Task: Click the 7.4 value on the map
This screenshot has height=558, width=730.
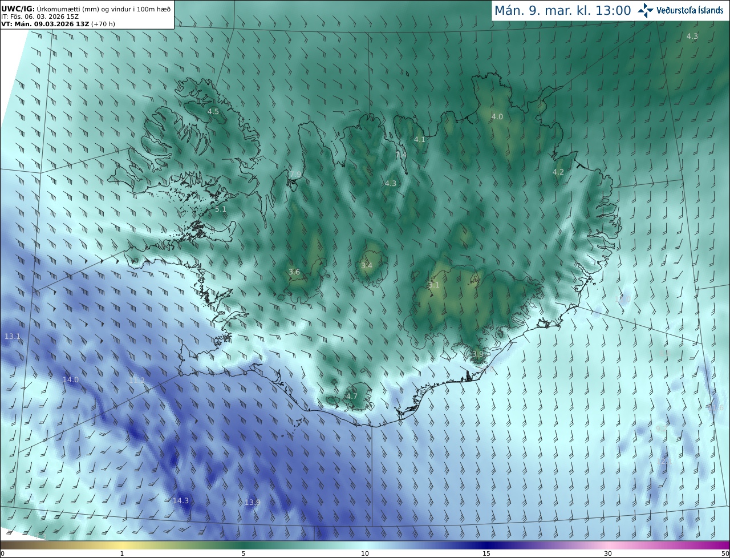Action: tap(401, 155)
